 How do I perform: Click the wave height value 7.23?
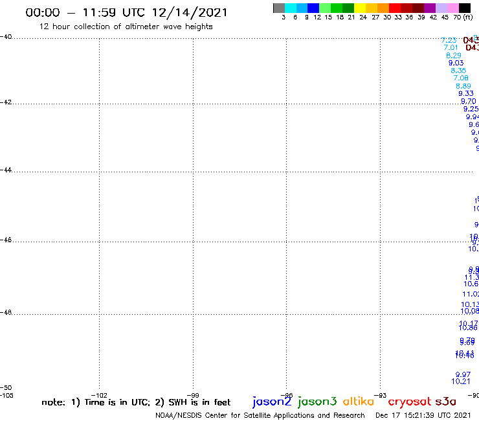pyautogui.click(x=449, y=40)
